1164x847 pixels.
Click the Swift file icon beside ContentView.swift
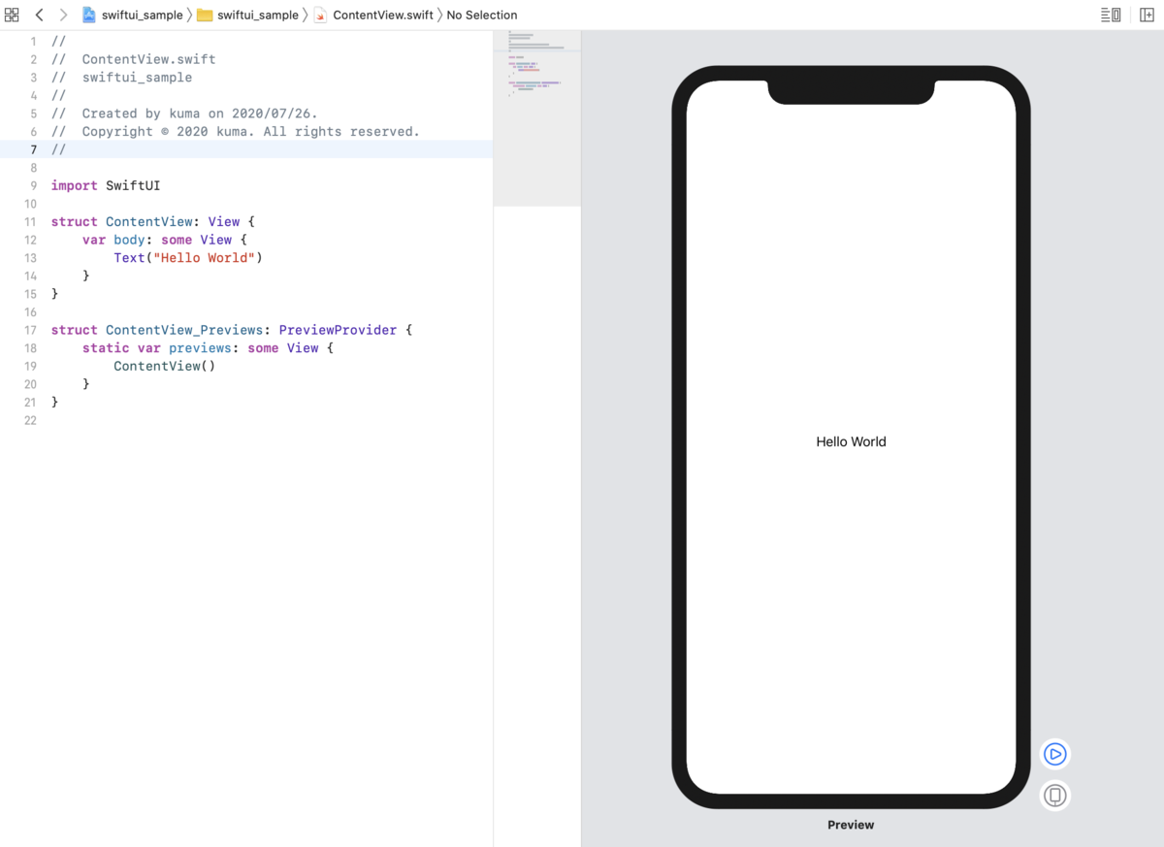point(320,15)
